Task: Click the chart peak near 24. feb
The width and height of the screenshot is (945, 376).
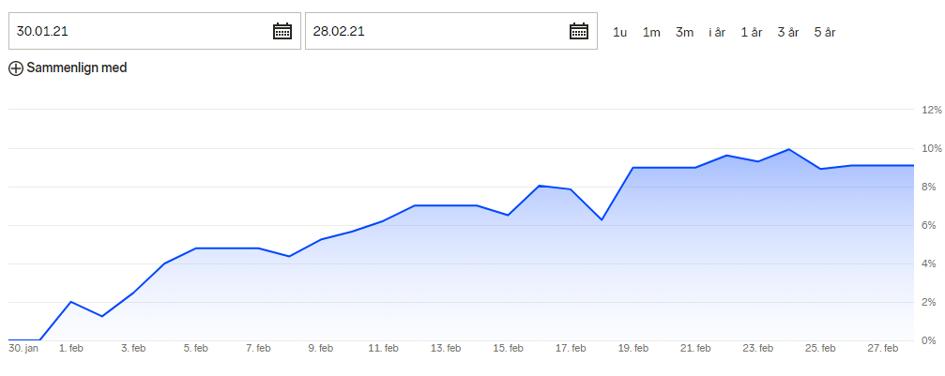Action: [x=789, y=149]
